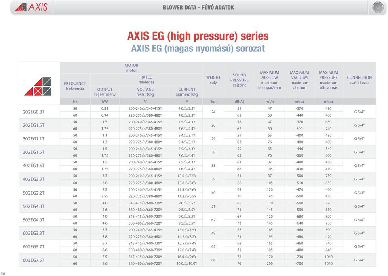The height and width of the screenshot is (276, 388).
Task: Click the AXIS logo in header
Action: tap(31, 7)
